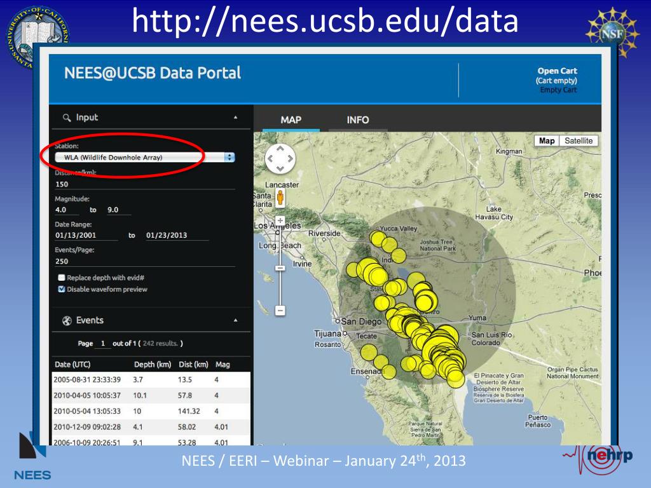The width and height of the screenshot is (651, 488).
Task: Open Cart link in header
Action: 557,71
